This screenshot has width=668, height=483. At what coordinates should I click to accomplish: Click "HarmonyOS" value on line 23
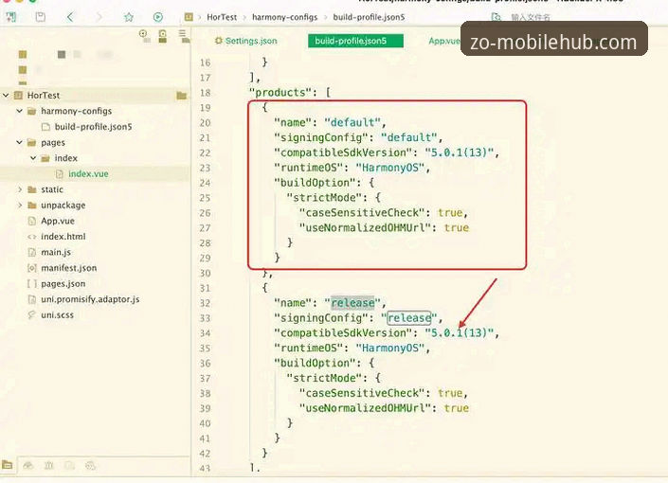click(x=390, y=168)
